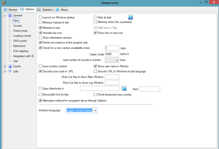
Task: Uncheck Show info on tray icon
Action: point(95,33)
